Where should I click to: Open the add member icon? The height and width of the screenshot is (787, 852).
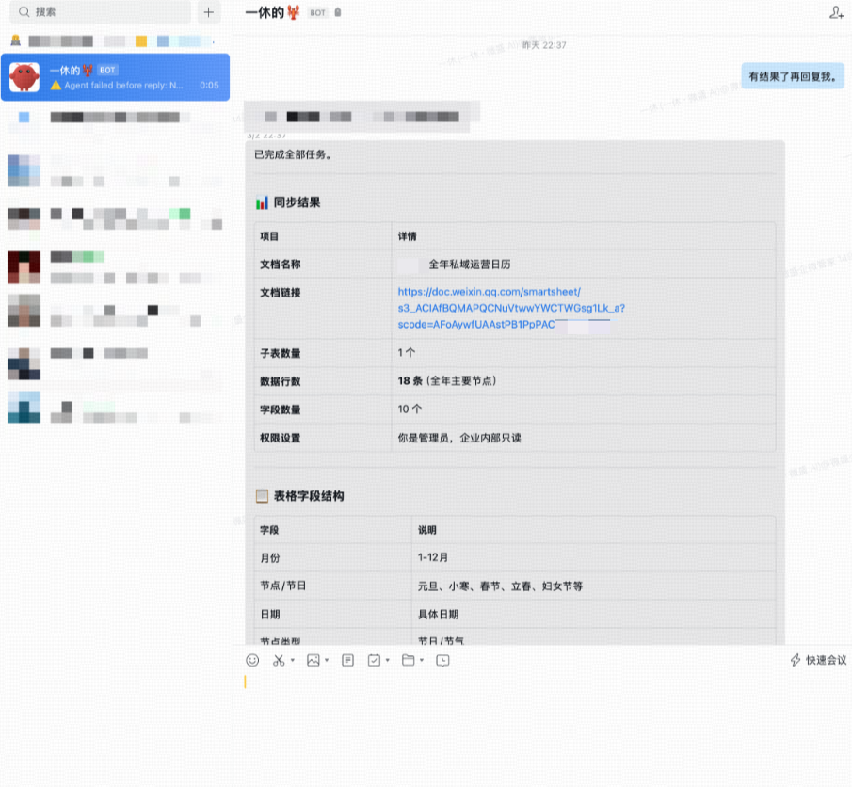(836, 12)
